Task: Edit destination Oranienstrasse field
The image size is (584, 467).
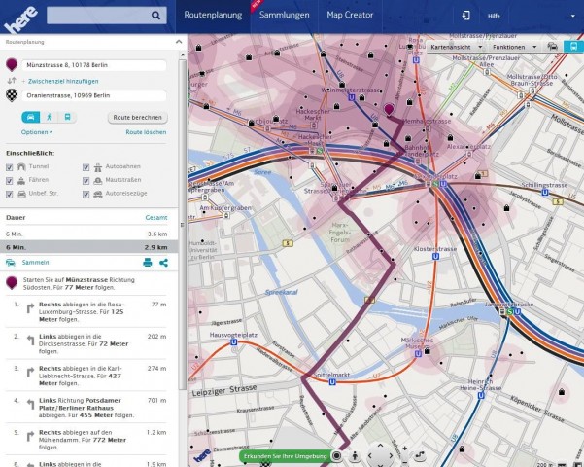Action: coord(94,95)
